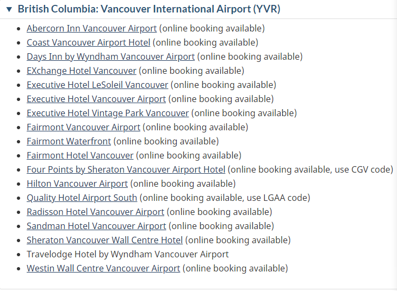Open Quality Hotel Airport South link
The image size is (397, 291).
(x=82, y=198)
